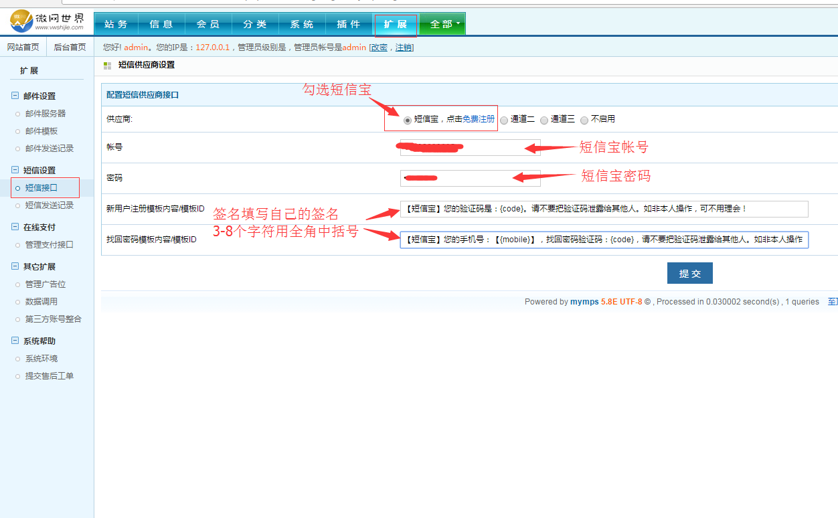Open 邮件服务器 settings in sidebar
838x518 pixels.
tap(46, 114)
